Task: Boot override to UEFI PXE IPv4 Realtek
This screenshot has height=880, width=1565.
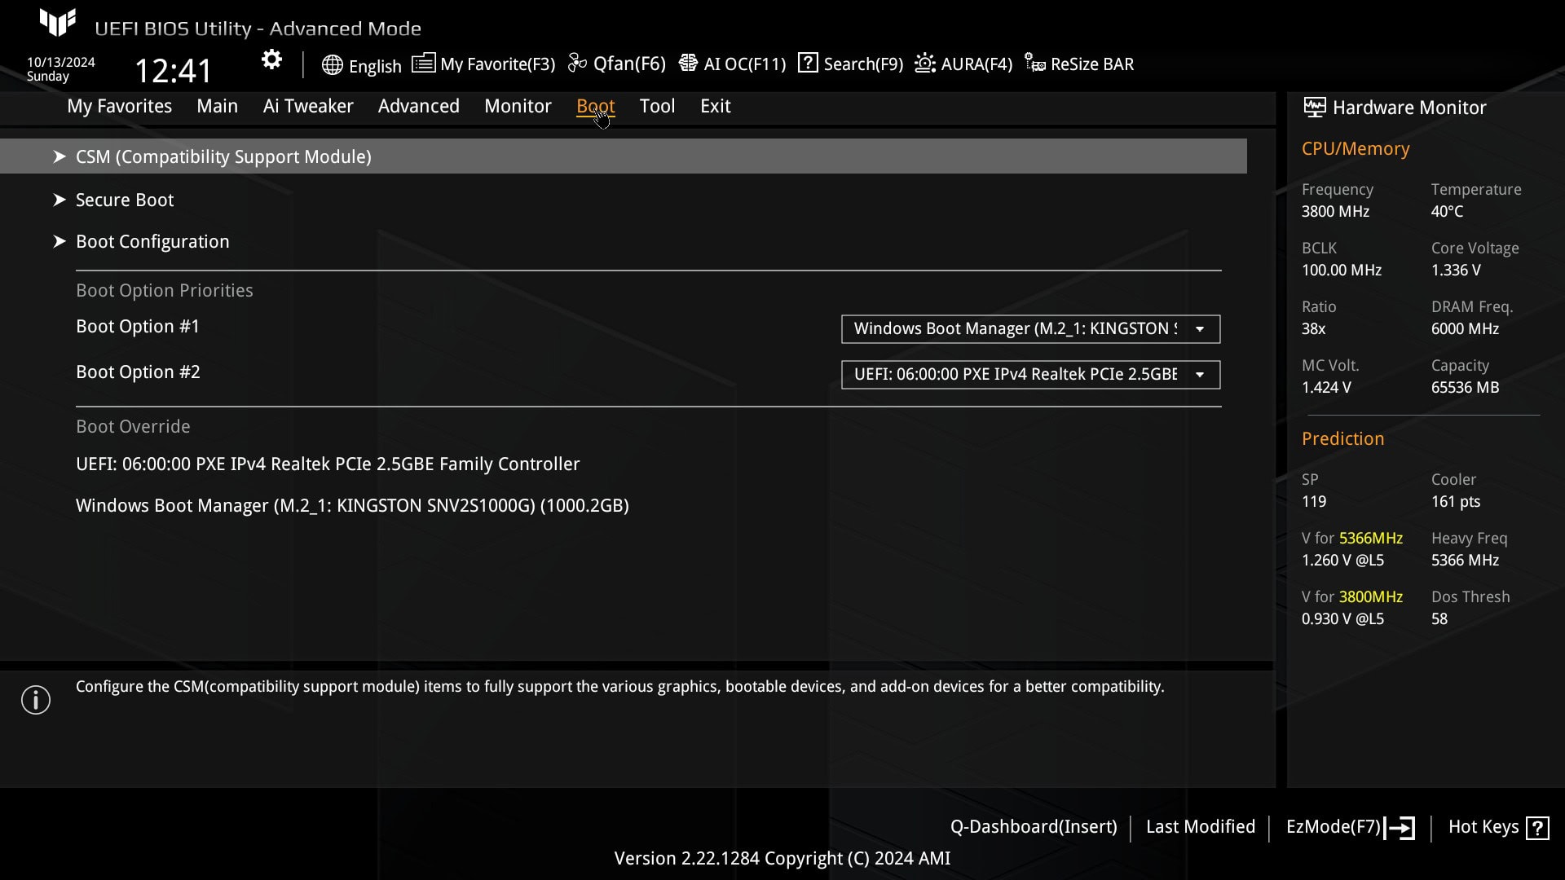Action: 328,464
